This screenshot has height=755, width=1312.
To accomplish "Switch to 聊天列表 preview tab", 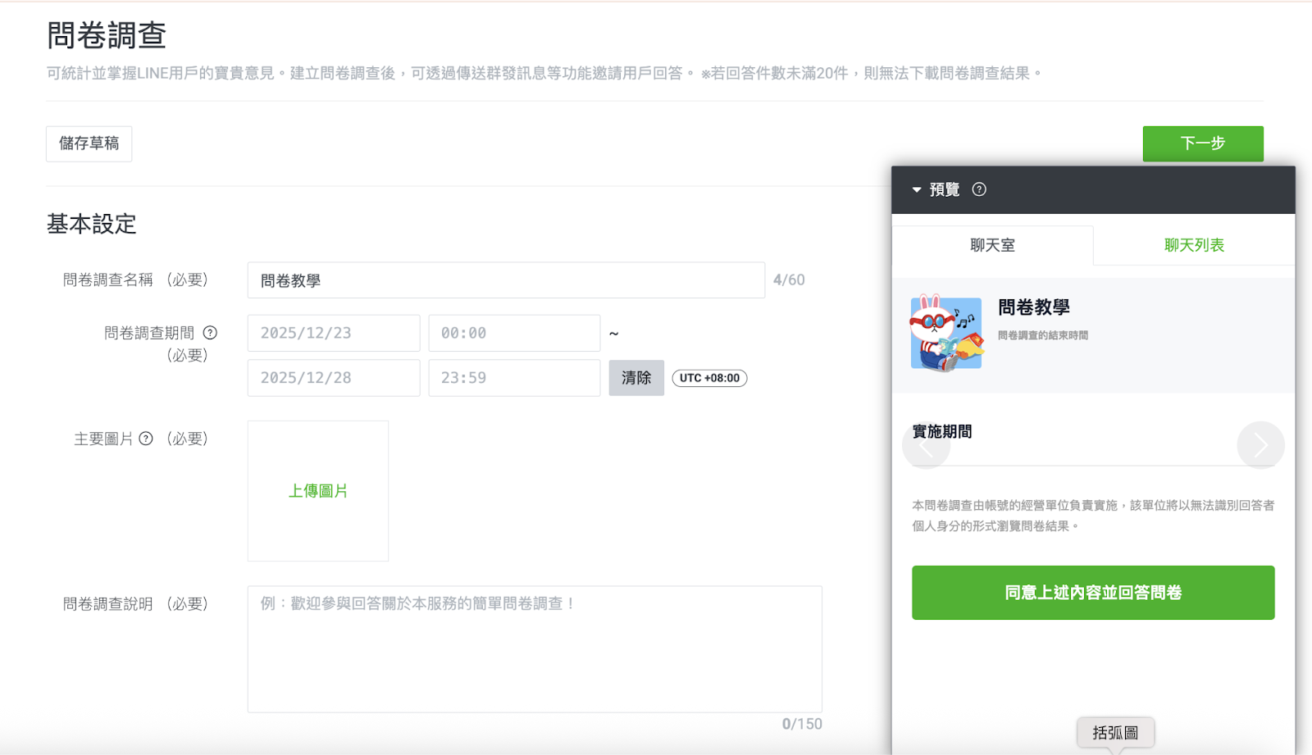I will tap(1194, 245).
